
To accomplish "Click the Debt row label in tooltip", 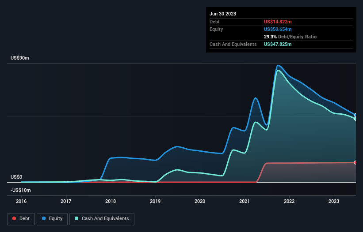I will 214,22.
